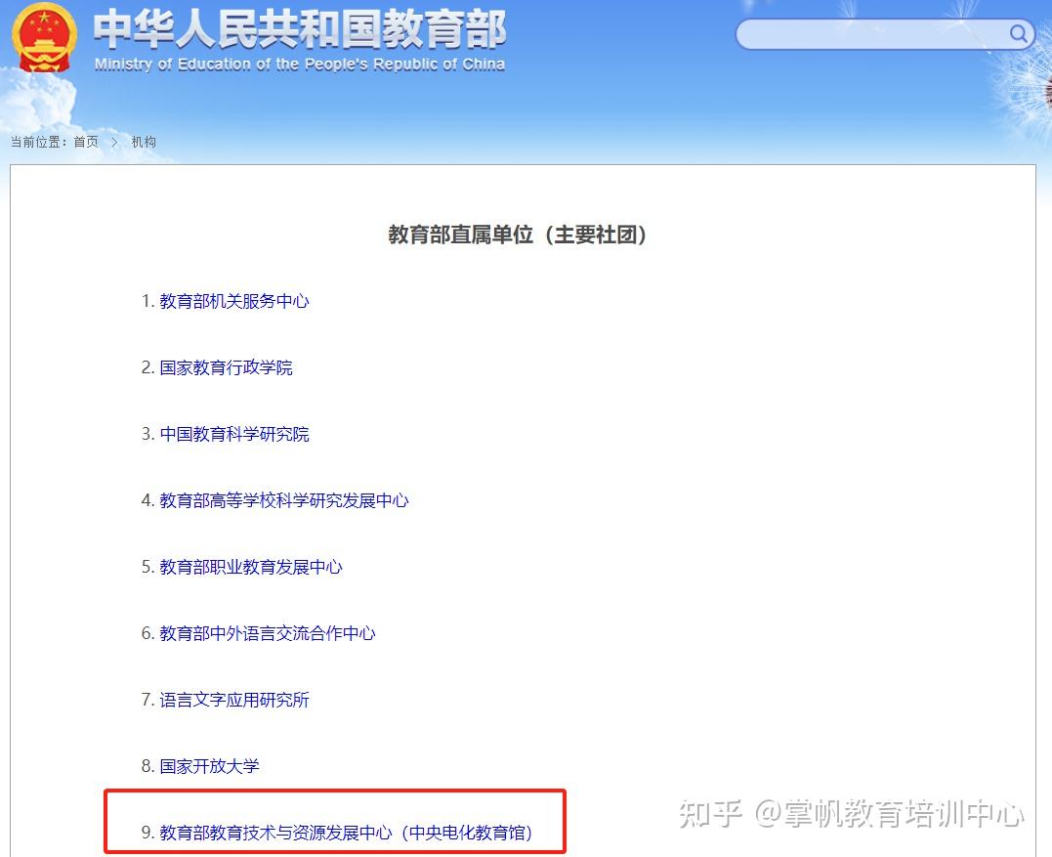Click the national emblem logo
Image resolution: width=1052 pixels, height=857 pixels.
tap(44, 37)
